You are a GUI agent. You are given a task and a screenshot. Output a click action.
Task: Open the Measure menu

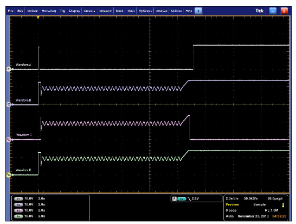pos(105,11)
